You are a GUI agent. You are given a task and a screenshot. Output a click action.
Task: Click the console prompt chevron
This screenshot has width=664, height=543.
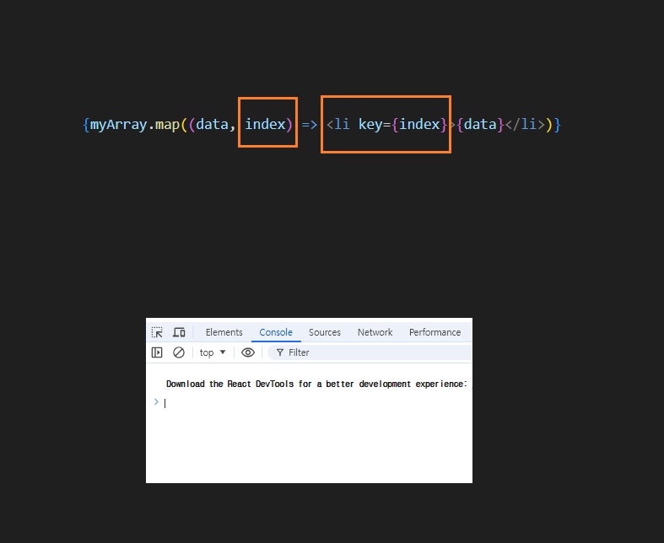[156, 402]
